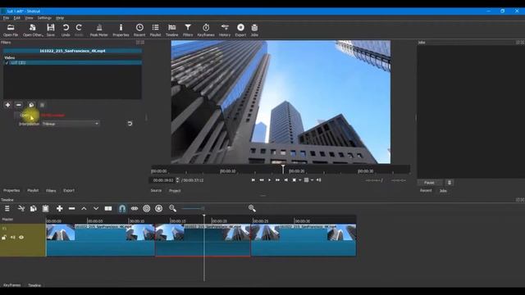Uncheck the LUT (3D) filter checkbox
Image resolution: width=525 pixels, height=295 pixels.
pos(7,62)
